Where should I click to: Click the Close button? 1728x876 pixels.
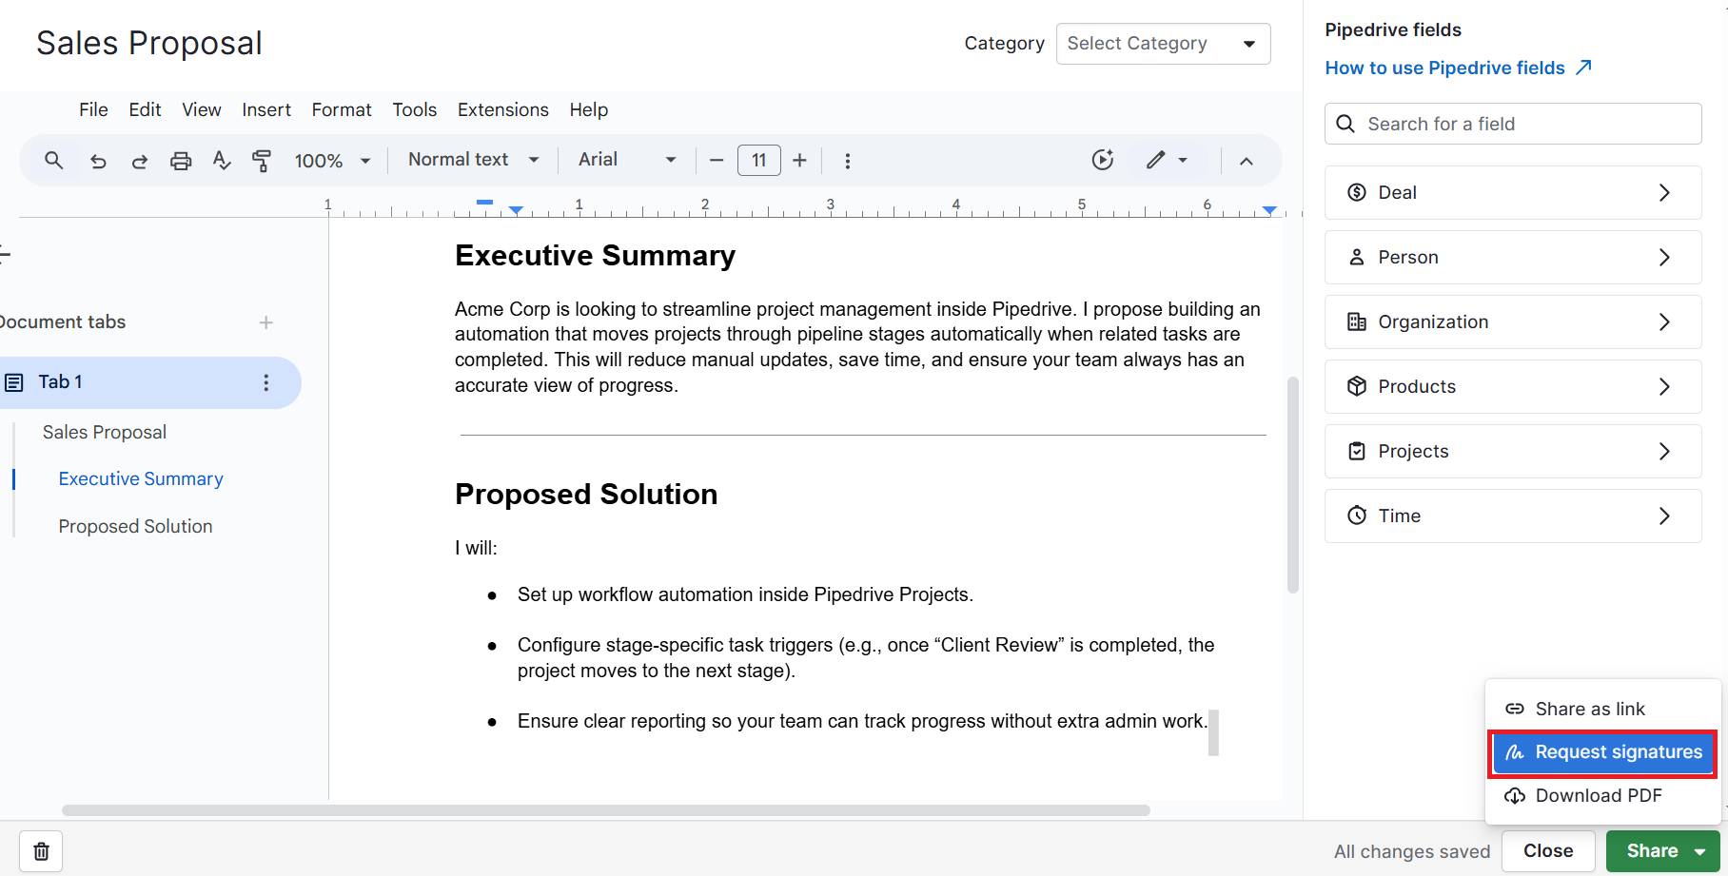pyautogui.click(x=1548, y=851)
